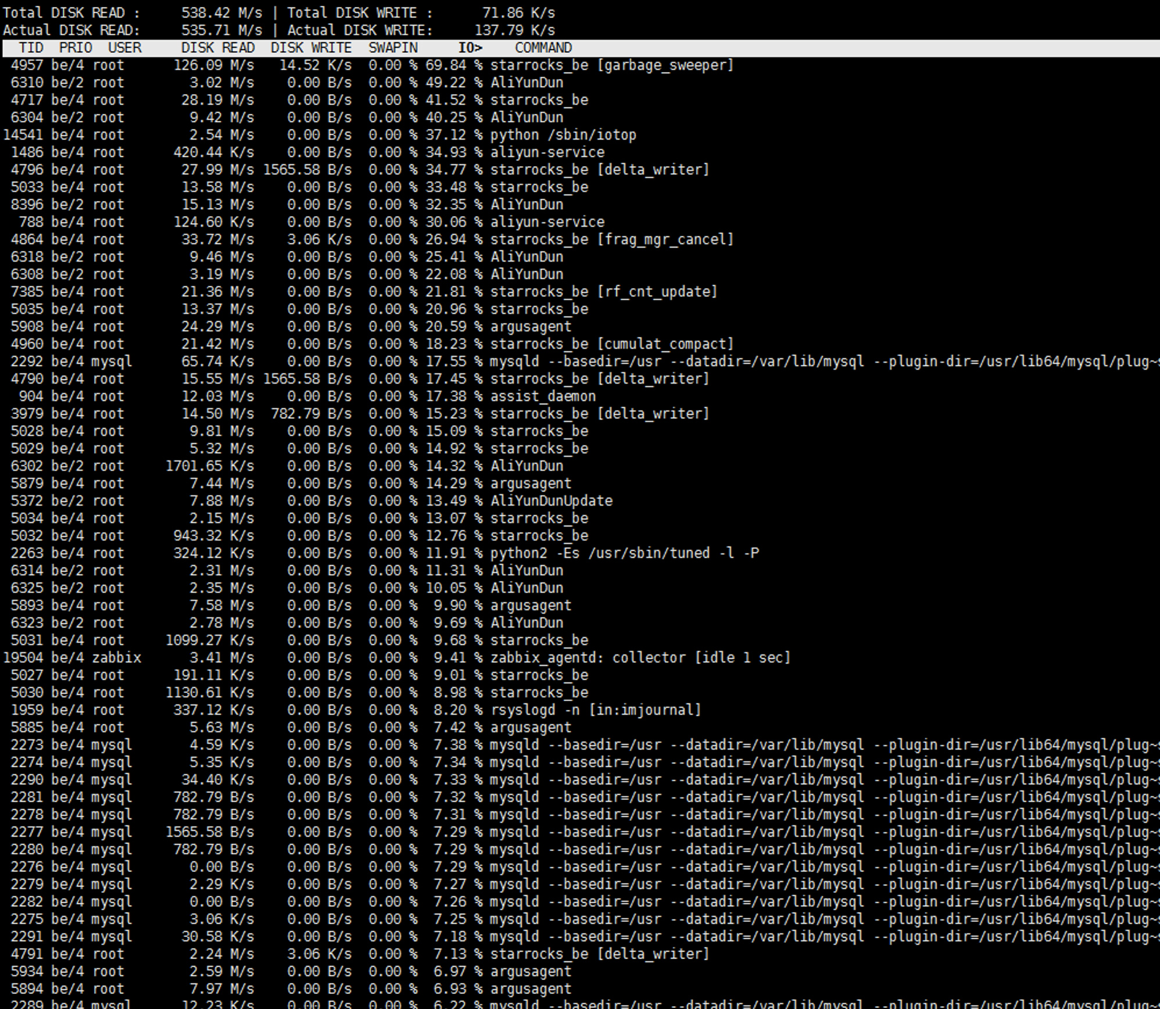Select the starrocks_be [cumulat_compact] row
This screenshot has height=1009, width=1160.
pos(611,344)
